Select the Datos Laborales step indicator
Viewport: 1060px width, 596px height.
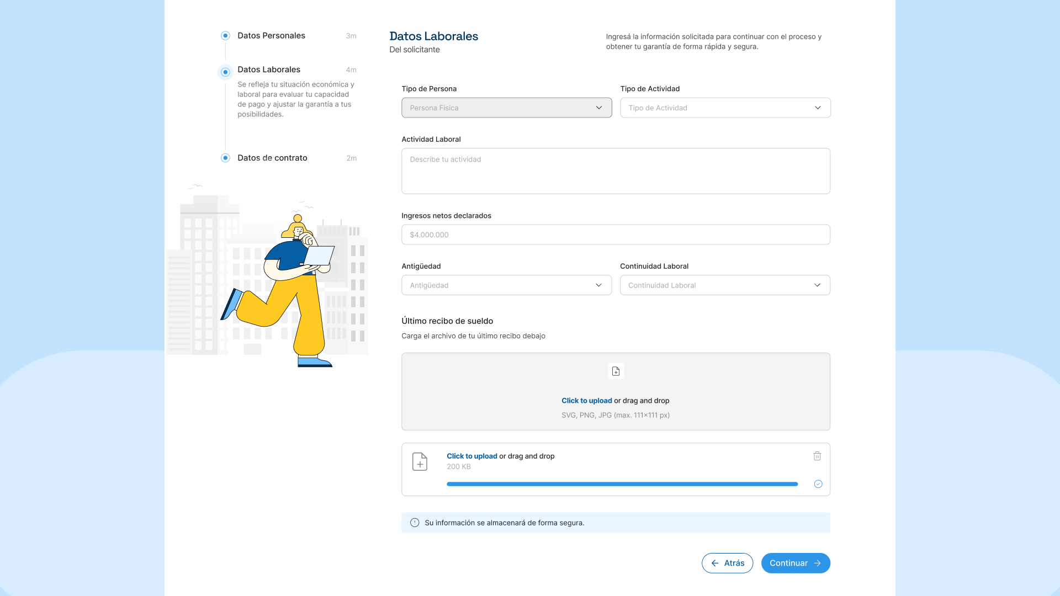coord(225,72)
